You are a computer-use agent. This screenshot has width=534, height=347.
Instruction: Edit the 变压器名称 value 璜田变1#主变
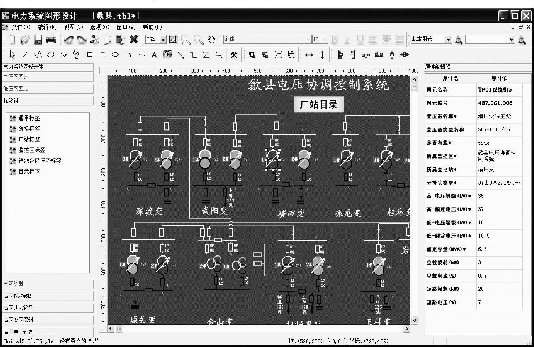tap(499, 116)
